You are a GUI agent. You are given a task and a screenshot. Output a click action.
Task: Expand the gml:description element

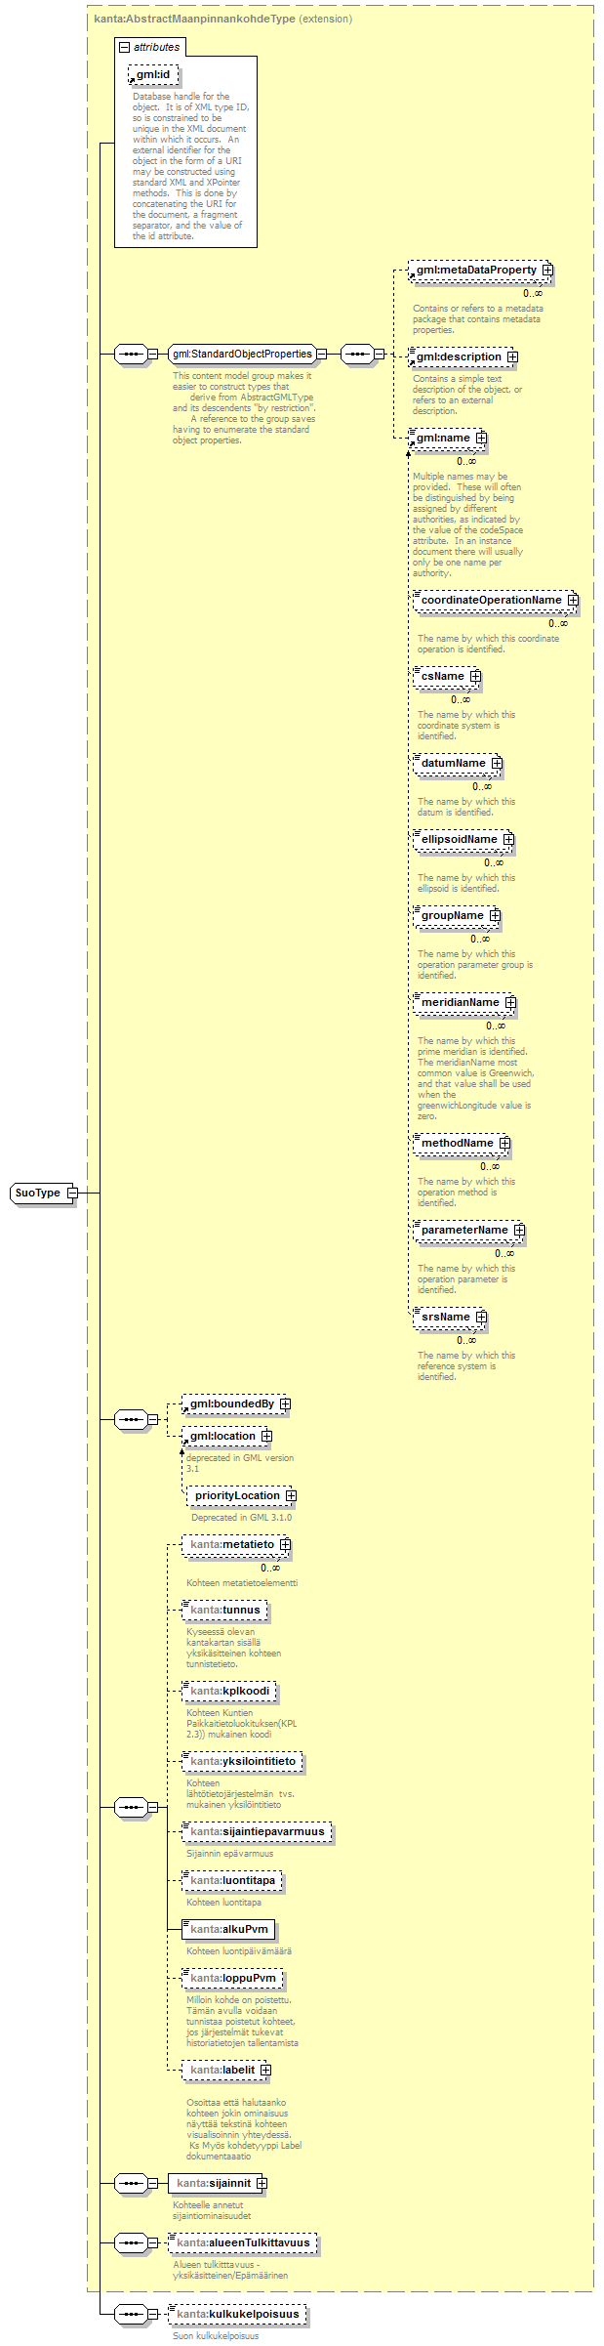pos(512,356)
